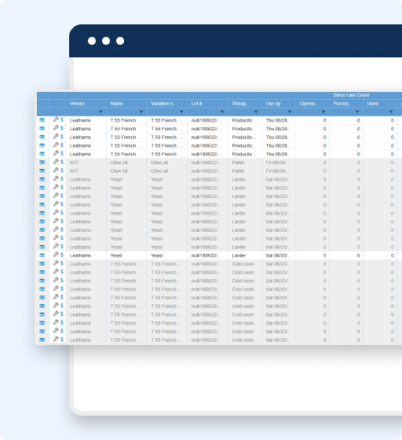Click the dollar icon on the upper KFF Olive oil row
The image size is (402, 440).
click(62, 162)
